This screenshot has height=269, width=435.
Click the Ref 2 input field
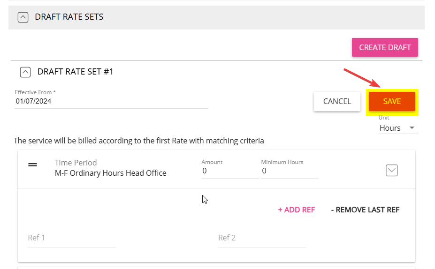click(x=262, y=238)
